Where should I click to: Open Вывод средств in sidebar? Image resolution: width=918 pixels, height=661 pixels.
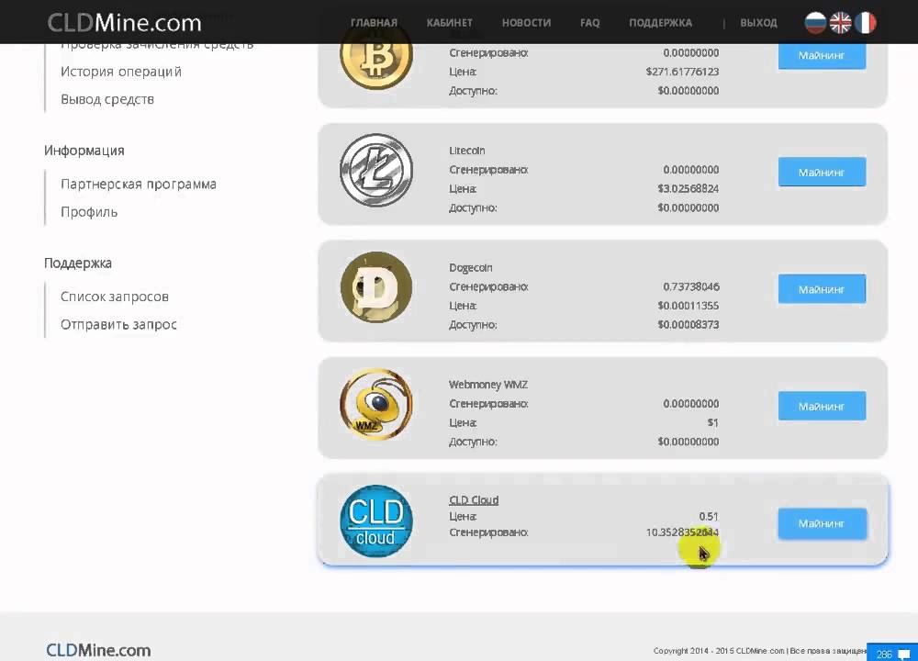click(107, 99)
